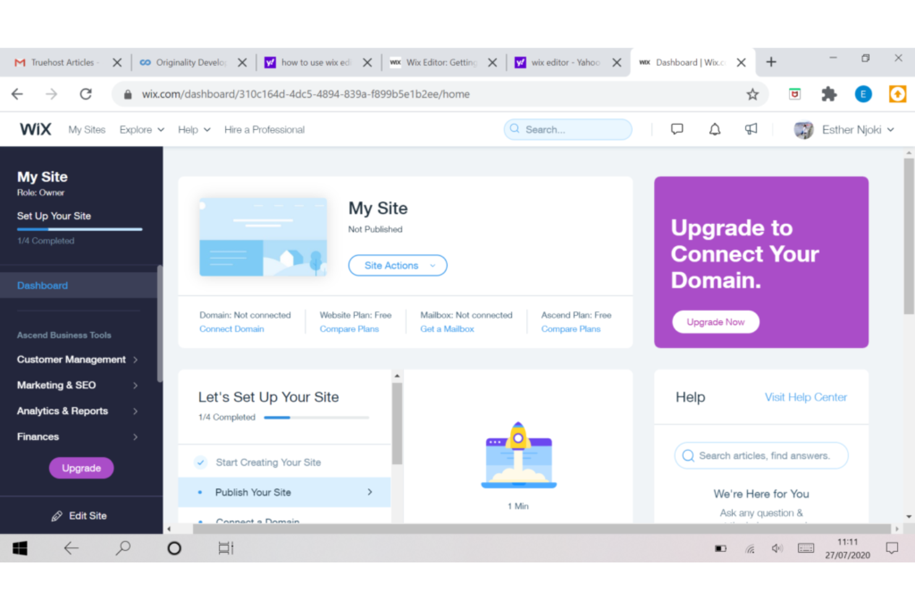Click Let's Set Up Your Site progress bar

(x=317, y=417)
